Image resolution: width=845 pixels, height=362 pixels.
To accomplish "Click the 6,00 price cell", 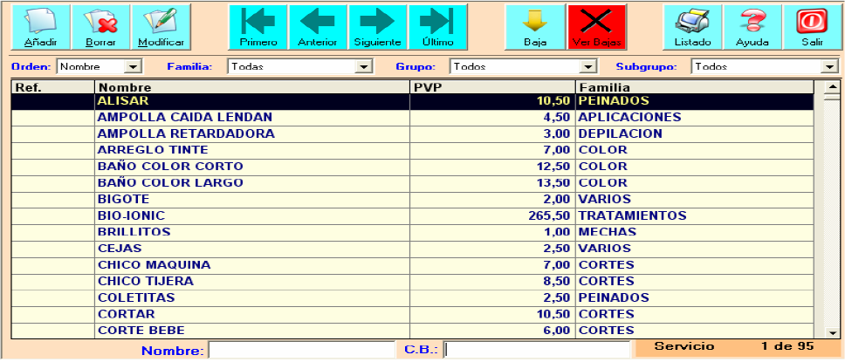I will click(x=492, y=331).
